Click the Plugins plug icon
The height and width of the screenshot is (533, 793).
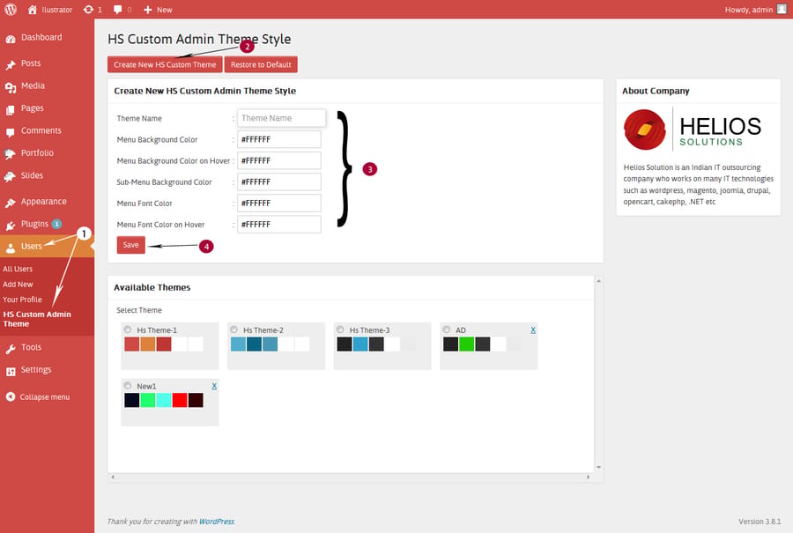click(x=10, y=226)
